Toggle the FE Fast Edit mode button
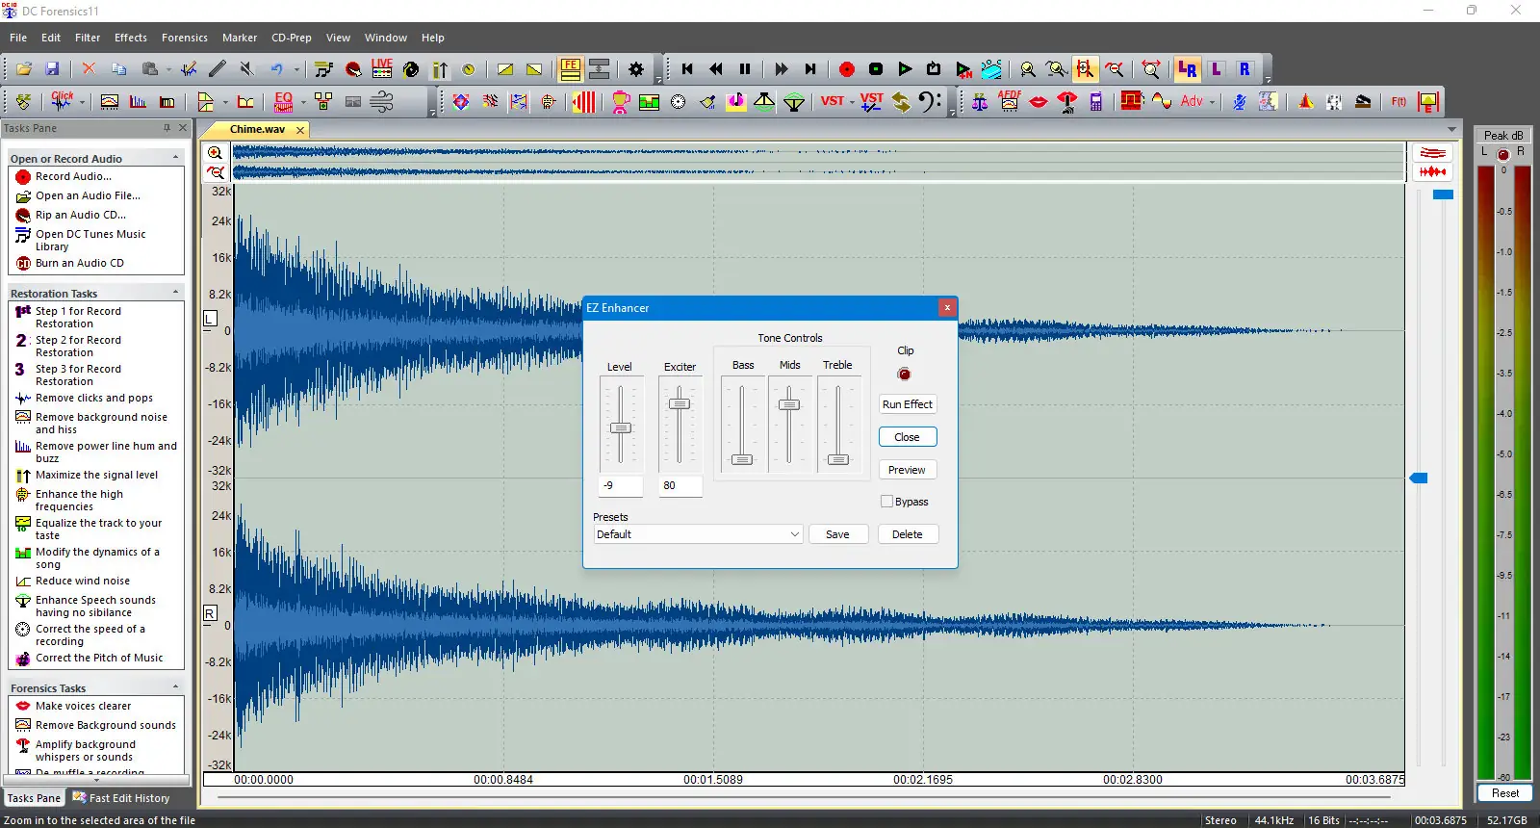This screenshot has width=1540, height=828. click(571, 69)
